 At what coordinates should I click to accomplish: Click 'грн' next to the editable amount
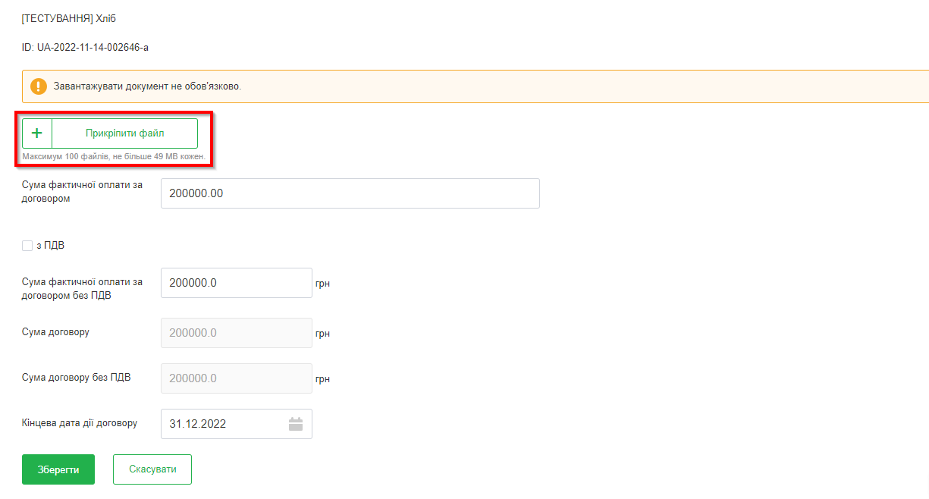[x=323, y=284]
